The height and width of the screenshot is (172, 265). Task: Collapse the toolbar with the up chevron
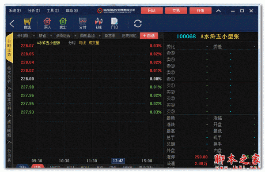click(219, 11)
